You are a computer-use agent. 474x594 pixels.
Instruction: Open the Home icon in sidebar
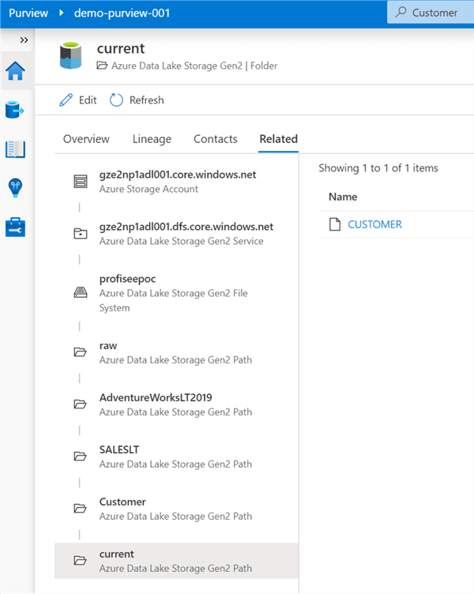(15, 71)
